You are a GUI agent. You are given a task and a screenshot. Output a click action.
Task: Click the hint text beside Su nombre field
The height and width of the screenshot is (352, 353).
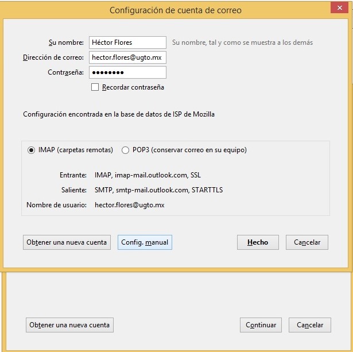tap(242, 42)
